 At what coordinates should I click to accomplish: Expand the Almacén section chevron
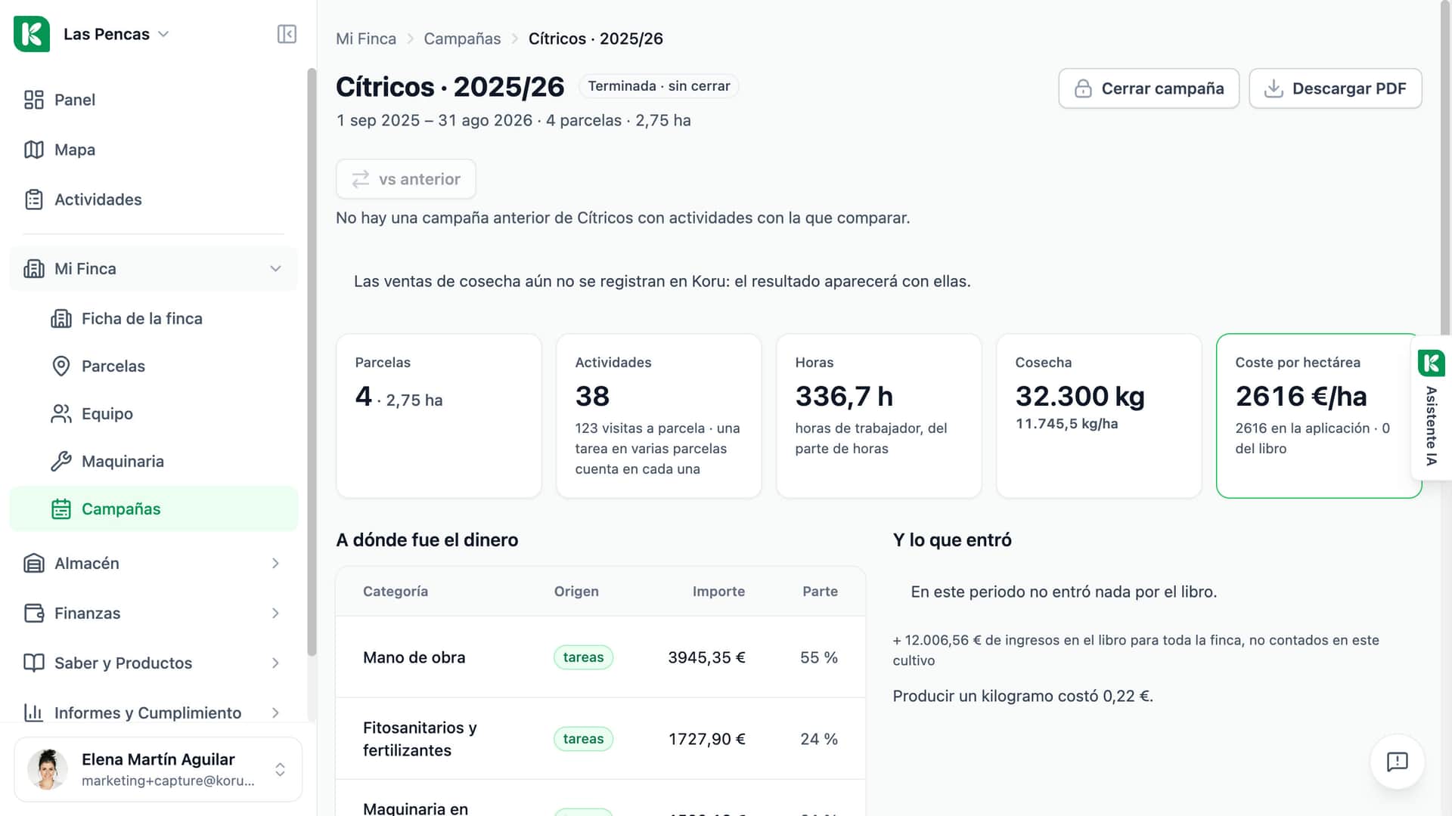point(276,564)
